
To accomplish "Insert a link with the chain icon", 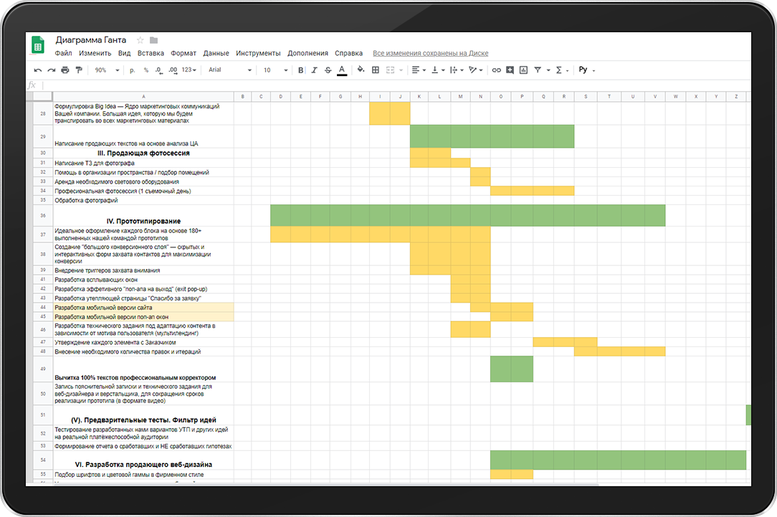I will [x=496, y=70].
